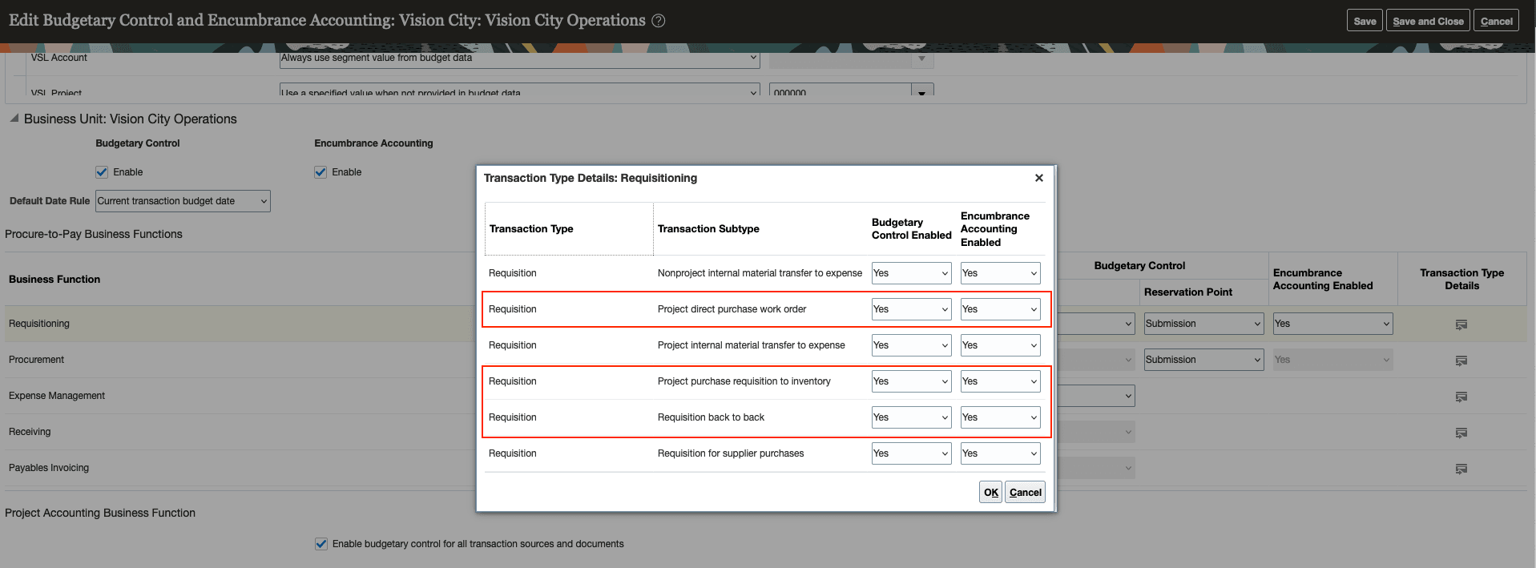Collapse the Business Unit section triangle

(14, 118)
